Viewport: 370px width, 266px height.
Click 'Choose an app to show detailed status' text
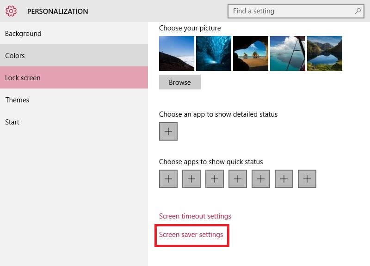tap(218, 114)
